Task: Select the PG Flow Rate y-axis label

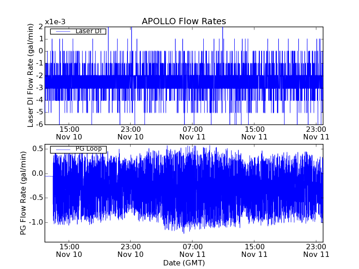Action: pos(23,193)
